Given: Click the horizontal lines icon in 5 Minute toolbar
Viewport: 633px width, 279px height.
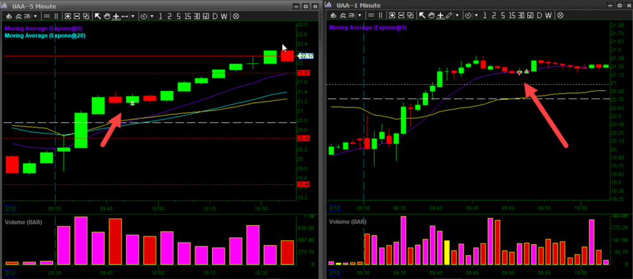Looking at the screenshot, I should [47, 15].
